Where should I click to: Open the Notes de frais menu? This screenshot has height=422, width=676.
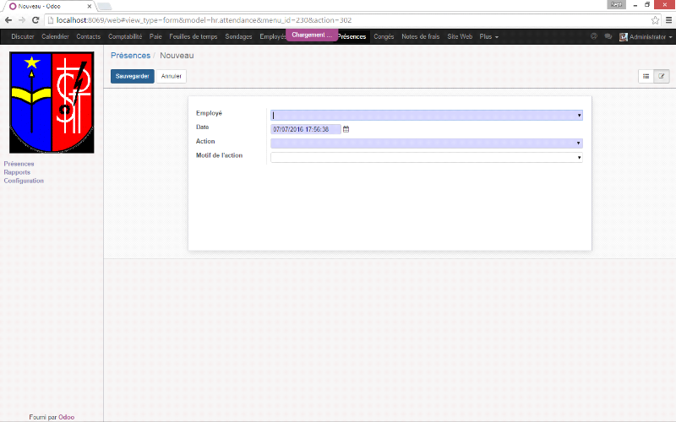(420, 36)
